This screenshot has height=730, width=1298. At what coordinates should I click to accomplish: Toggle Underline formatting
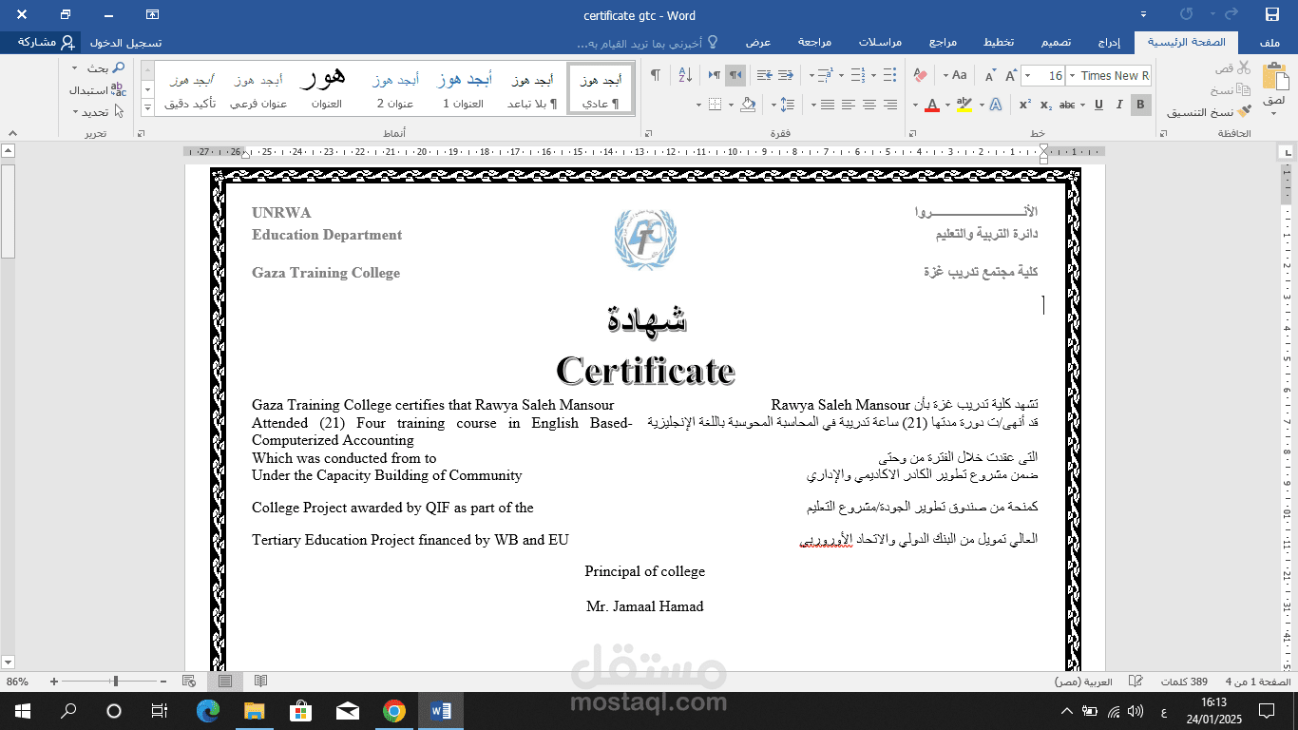tap(1098, 105)
